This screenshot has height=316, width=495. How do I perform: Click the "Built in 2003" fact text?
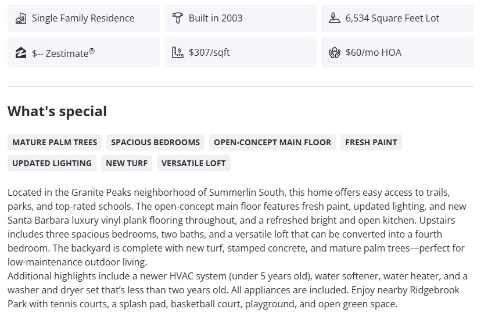point(216,19)
